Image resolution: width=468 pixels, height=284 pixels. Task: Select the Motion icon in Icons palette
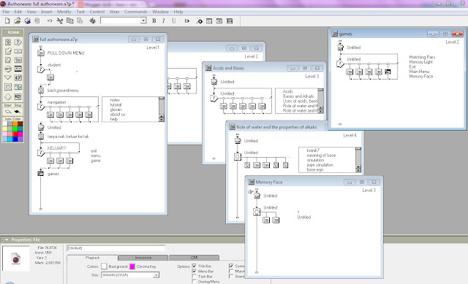coord(8,51)
